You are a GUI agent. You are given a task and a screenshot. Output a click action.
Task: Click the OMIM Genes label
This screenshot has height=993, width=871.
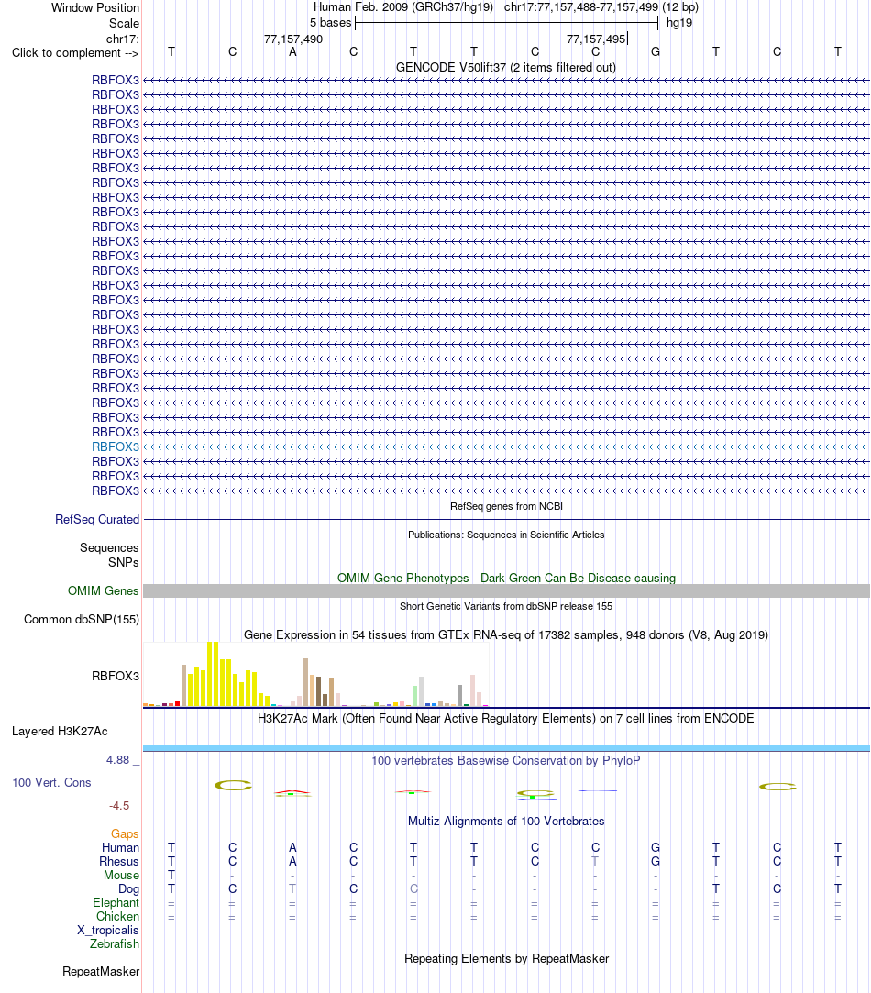(104, 590)
